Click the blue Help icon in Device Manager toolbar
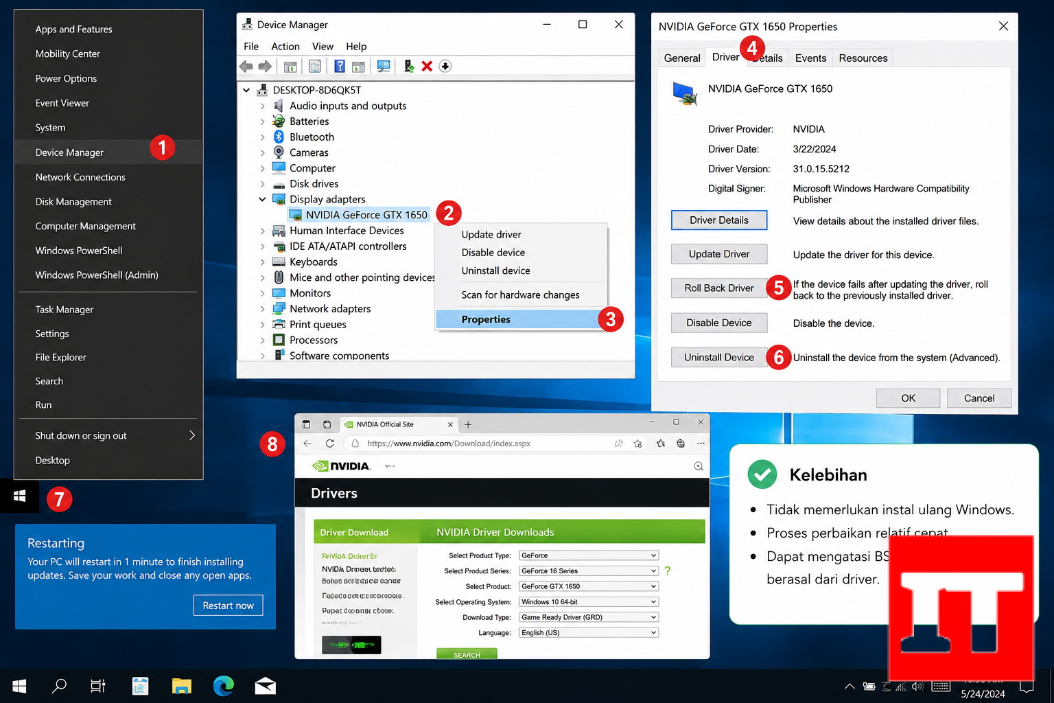This screenshot has height=703, width=1054. click(x=339, y=66)
